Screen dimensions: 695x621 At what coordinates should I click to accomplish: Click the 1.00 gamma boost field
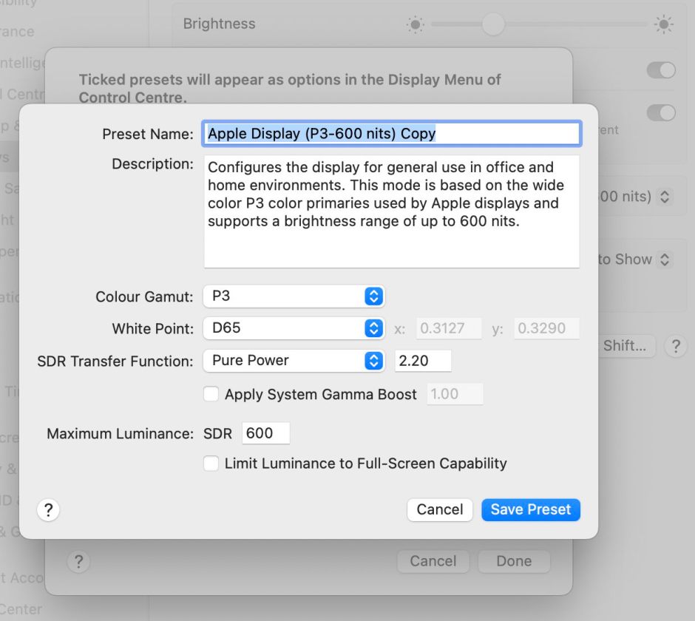(455, 393)
